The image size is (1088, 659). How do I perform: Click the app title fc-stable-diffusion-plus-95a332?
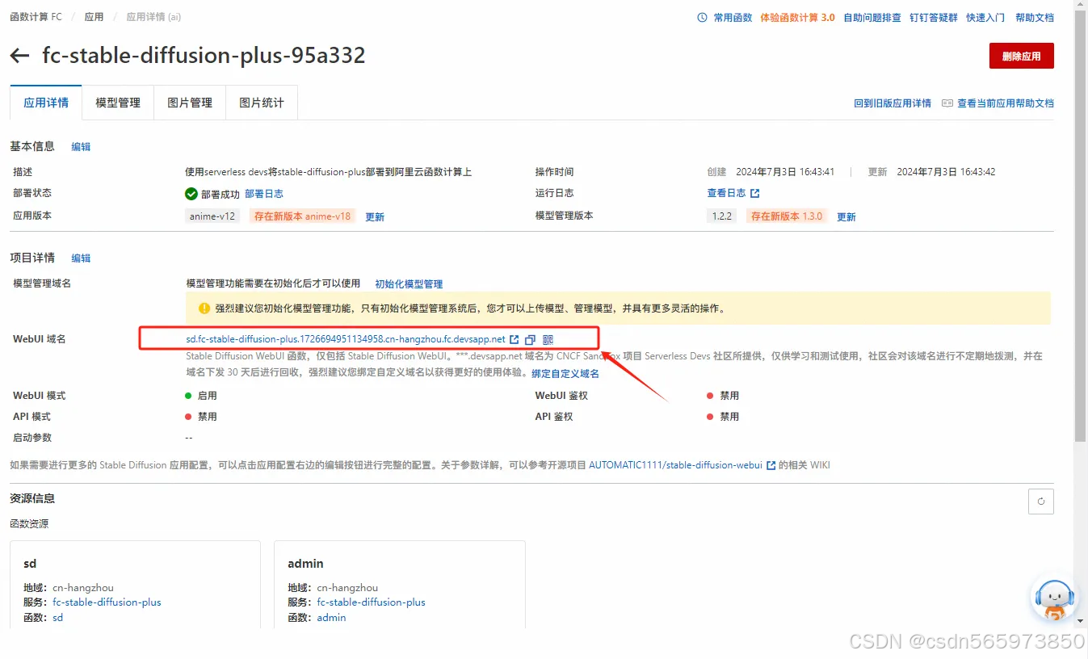[204, 55]
